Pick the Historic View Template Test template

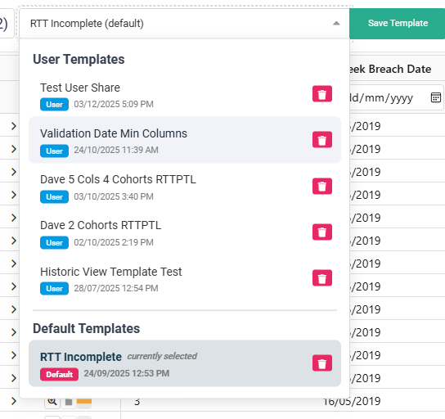coord(185,278)
